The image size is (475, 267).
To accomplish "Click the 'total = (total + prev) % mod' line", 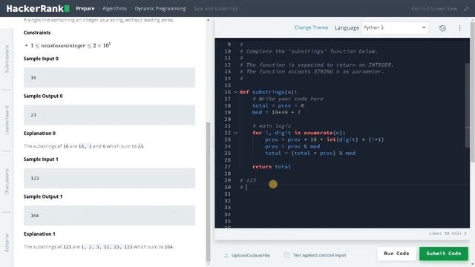I will point(310,153).
